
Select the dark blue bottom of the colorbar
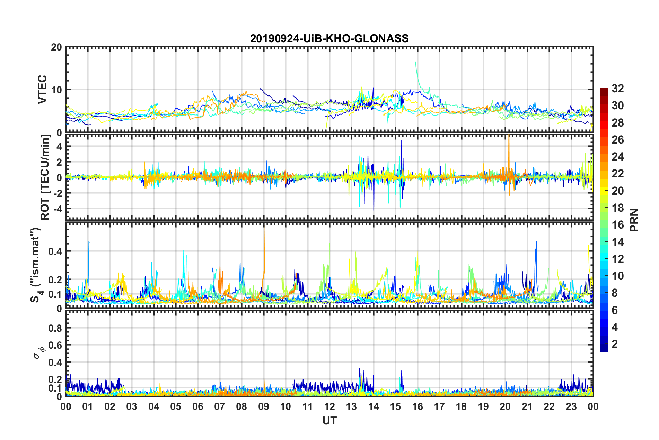click(x=604, y=349)
